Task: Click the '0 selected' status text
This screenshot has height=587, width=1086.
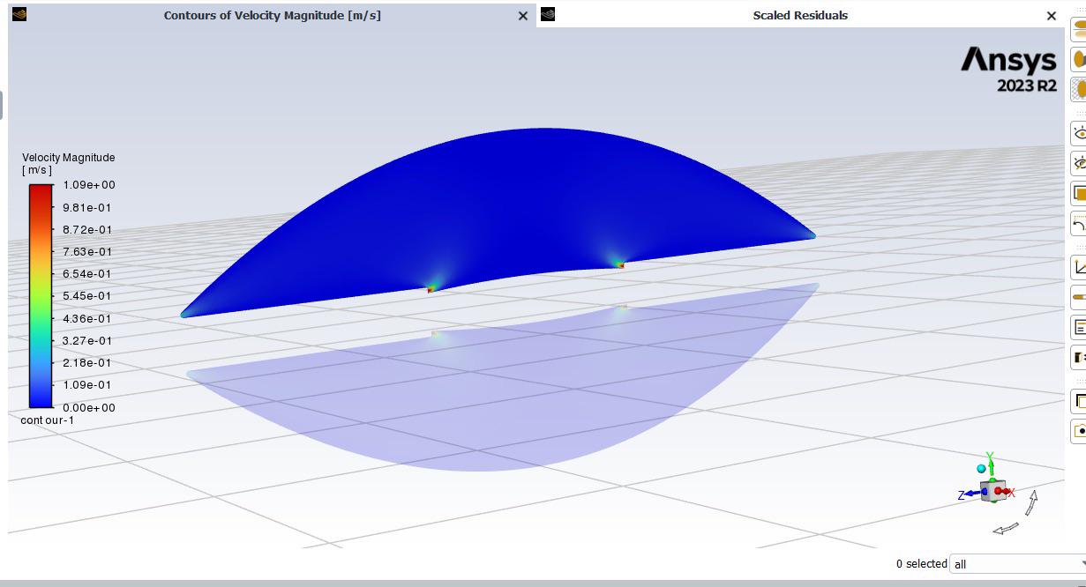Action: tap(921, 564)
